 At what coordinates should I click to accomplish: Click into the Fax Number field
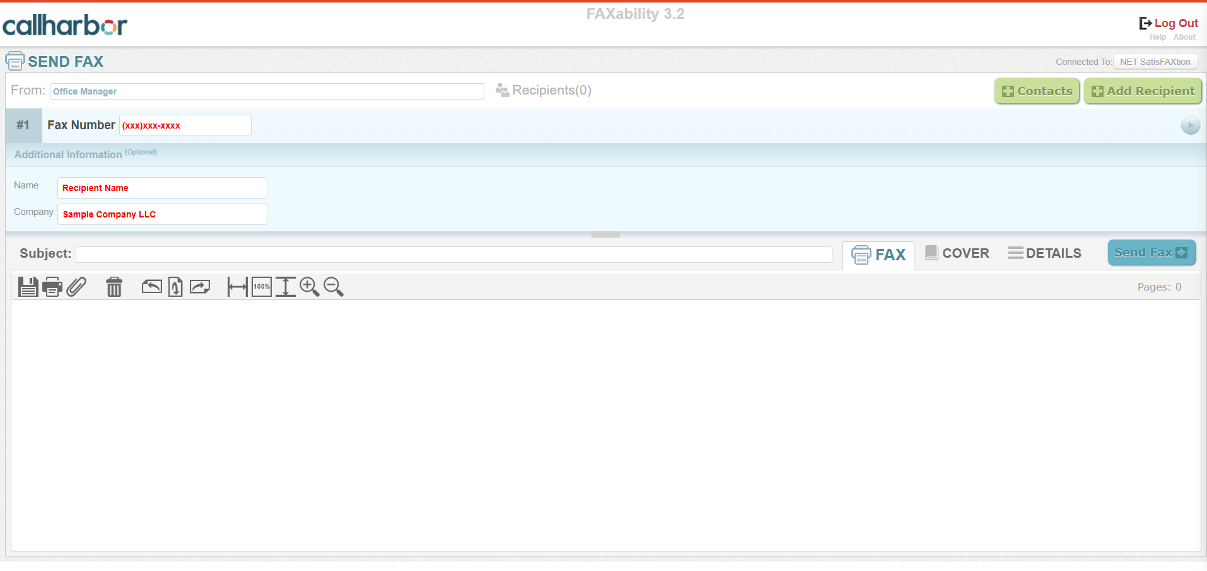185,125
